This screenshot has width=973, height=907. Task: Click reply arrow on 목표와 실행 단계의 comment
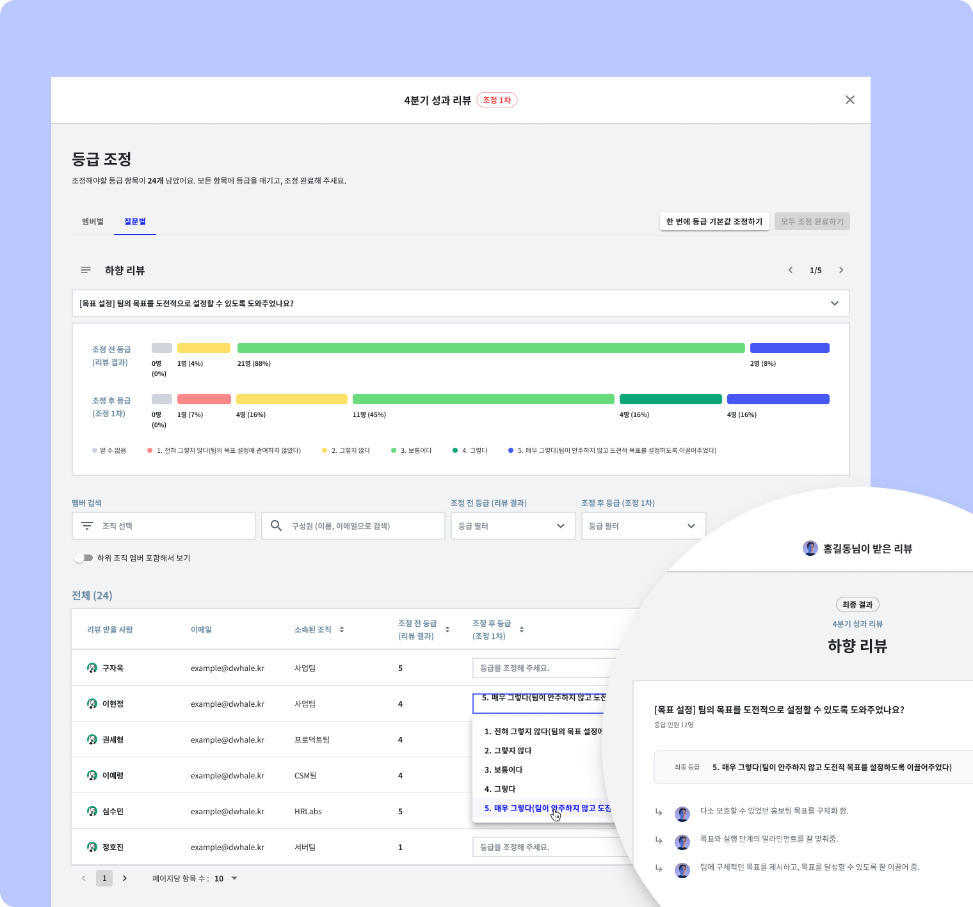[x=659, y=840]
